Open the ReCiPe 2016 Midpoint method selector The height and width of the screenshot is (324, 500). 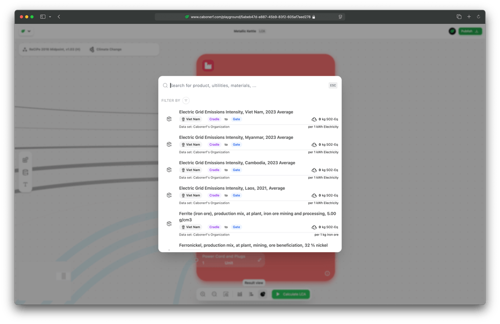[52, 50]
